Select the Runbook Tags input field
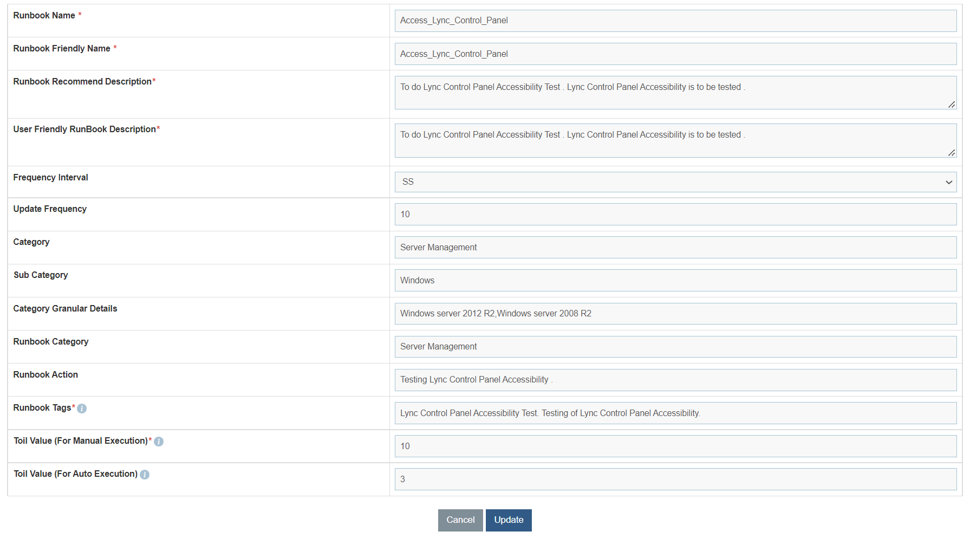Image resolution: width=970 pixels, height=538 pixels. point(674,413)
